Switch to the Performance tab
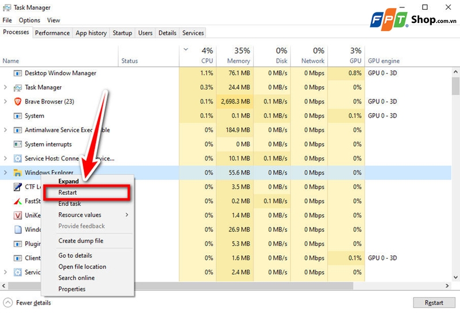 [52, 33]
